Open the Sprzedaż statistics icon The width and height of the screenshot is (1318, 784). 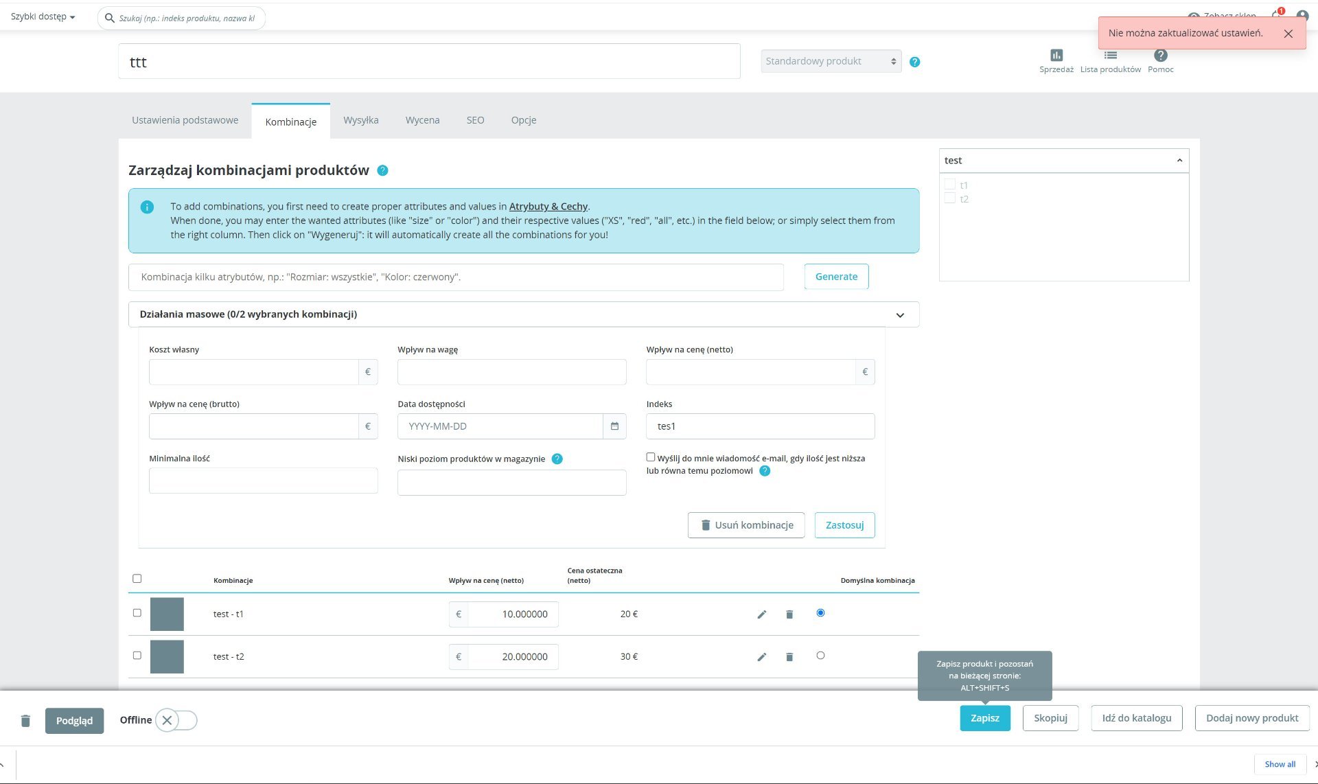(x=1056, y=56)
